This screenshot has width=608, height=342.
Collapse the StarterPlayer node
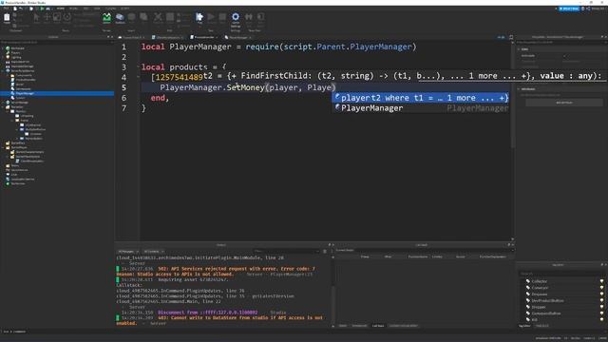tap(3, 147)
